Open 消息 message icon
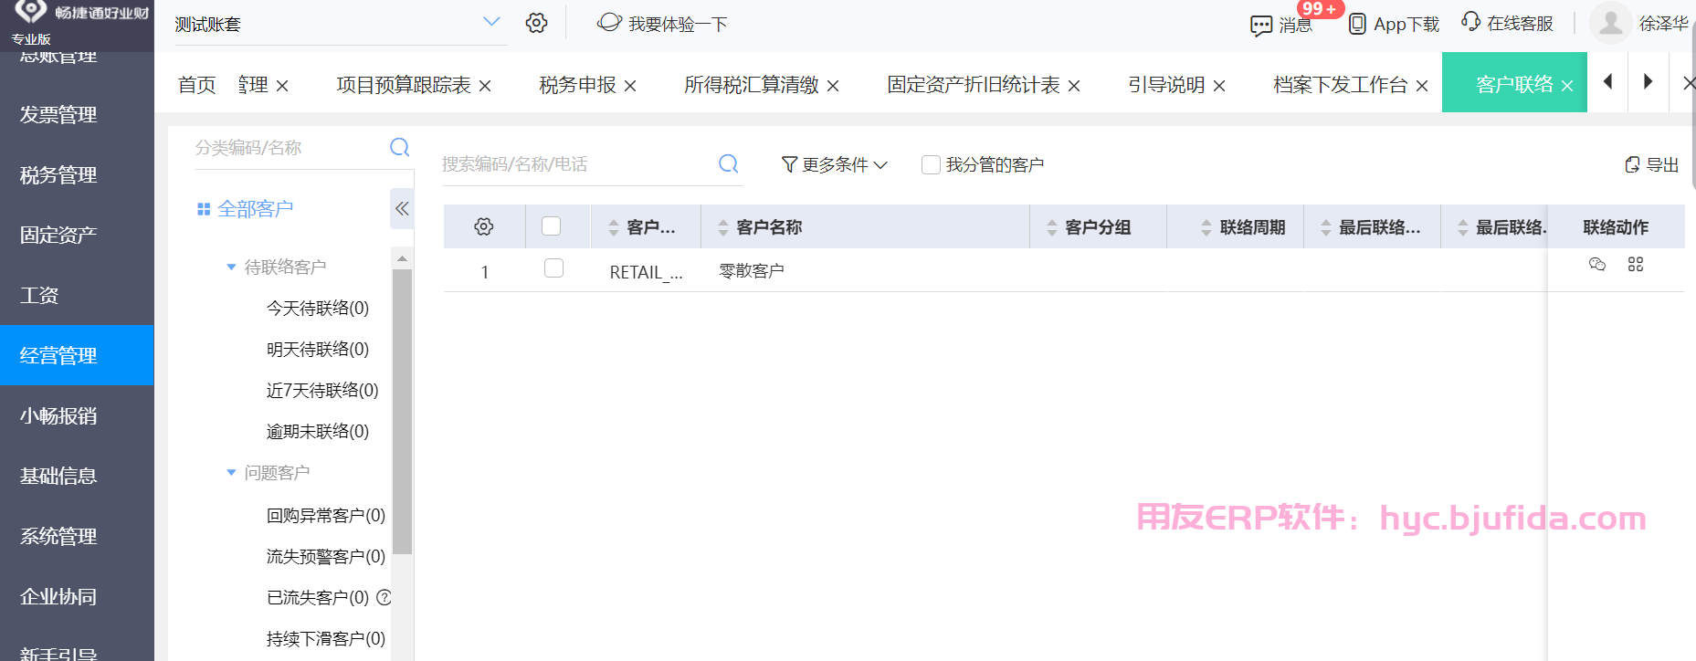 (1261, 26)
